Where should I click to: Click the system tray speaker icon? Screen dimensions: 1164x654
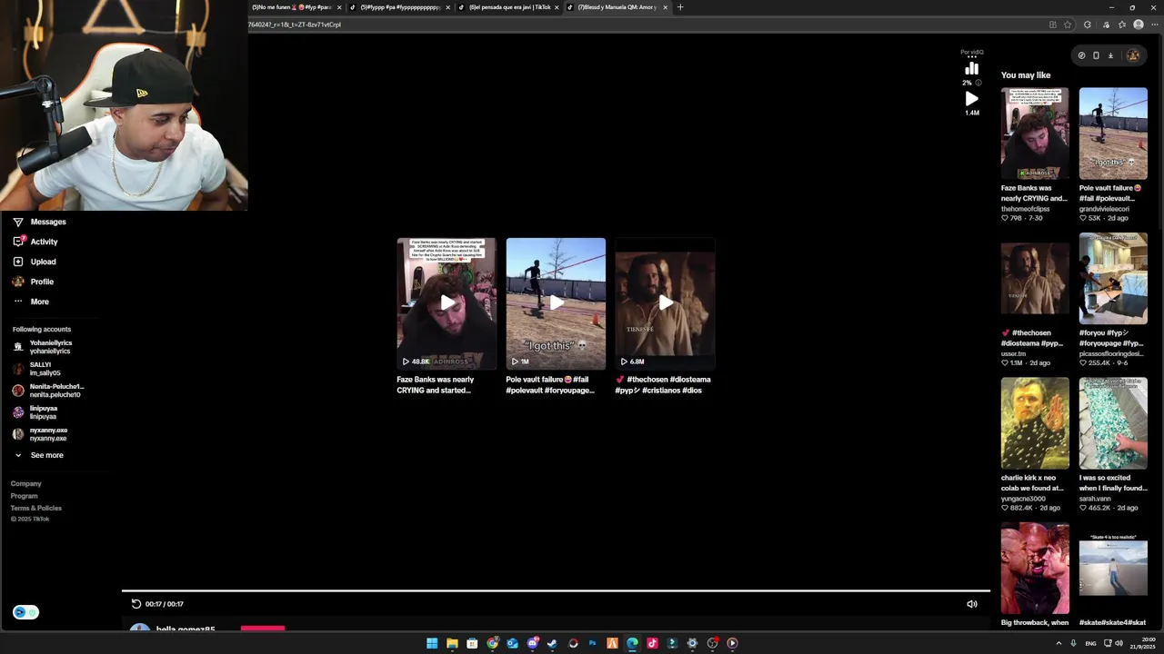click(1119, 643)
